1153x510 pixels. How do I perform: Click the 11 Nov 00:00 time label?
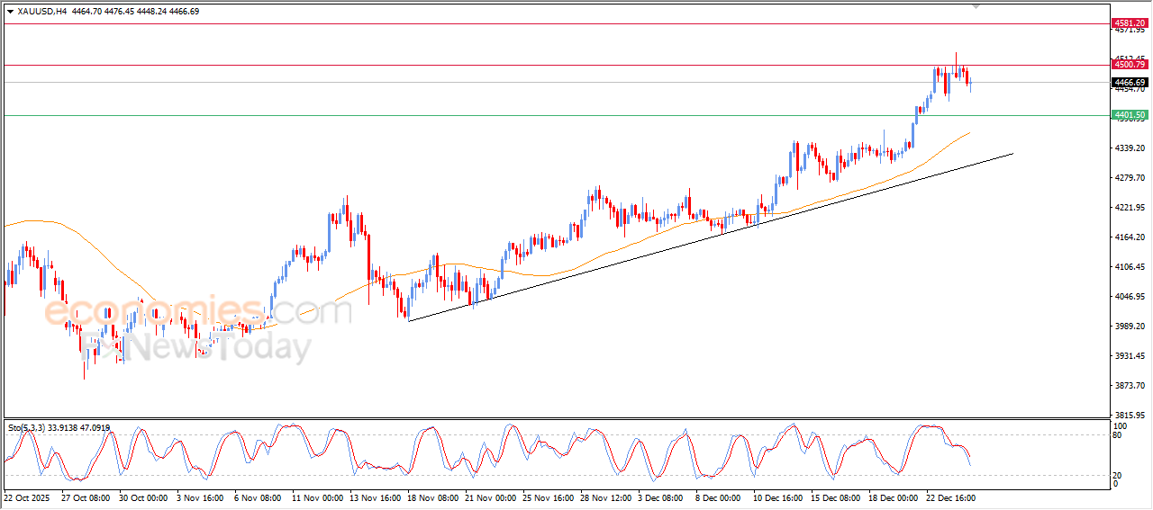click(318, 497)
